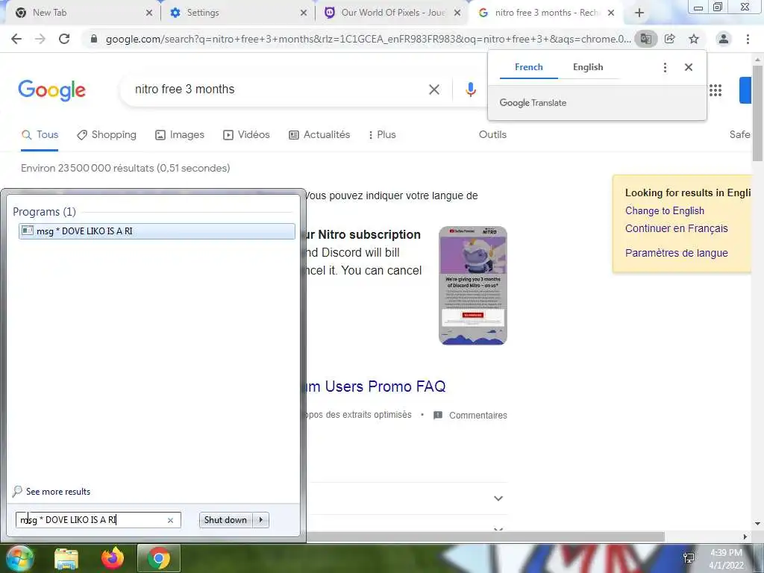Open Google Translate icon in address bar
This screenshot has width=764, height=573.
pyautogui.click(x=646, y=39)
